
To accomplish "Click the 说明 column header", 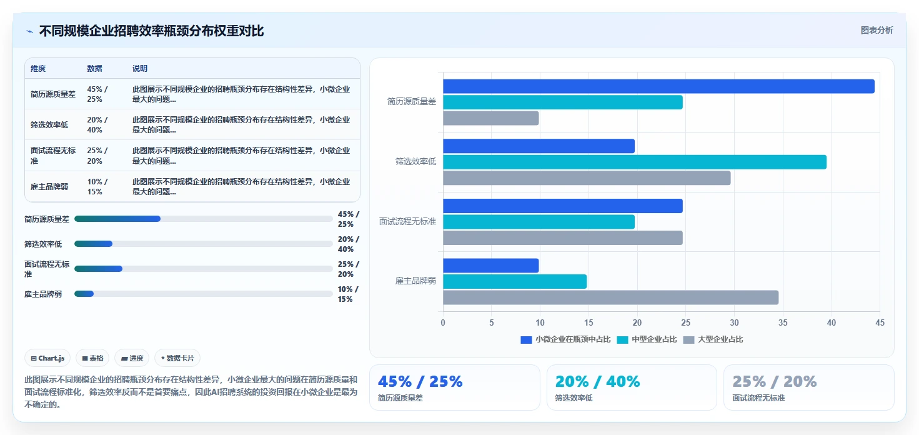I will (x=140, y=69).
